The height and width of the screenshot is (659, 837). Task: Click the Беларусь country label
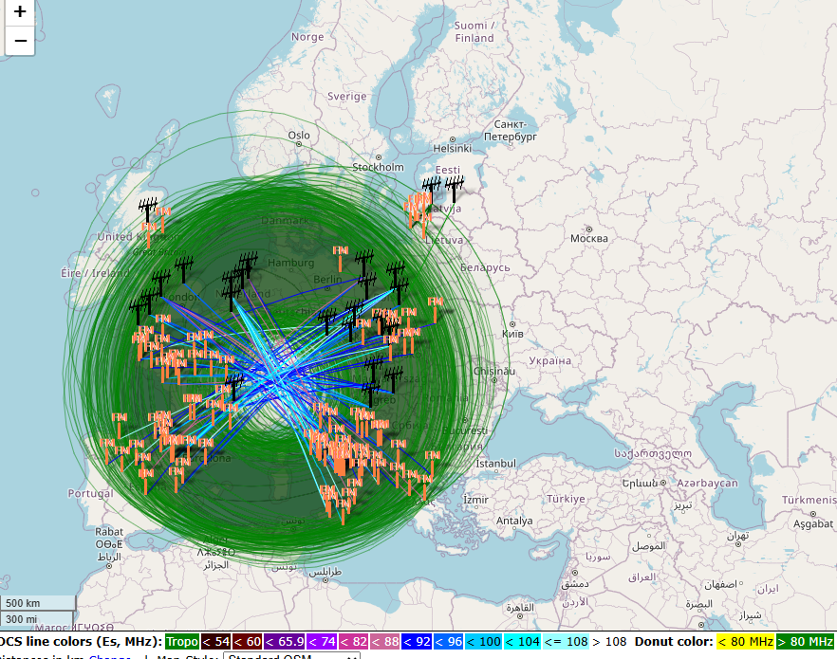tap(485, 267)
